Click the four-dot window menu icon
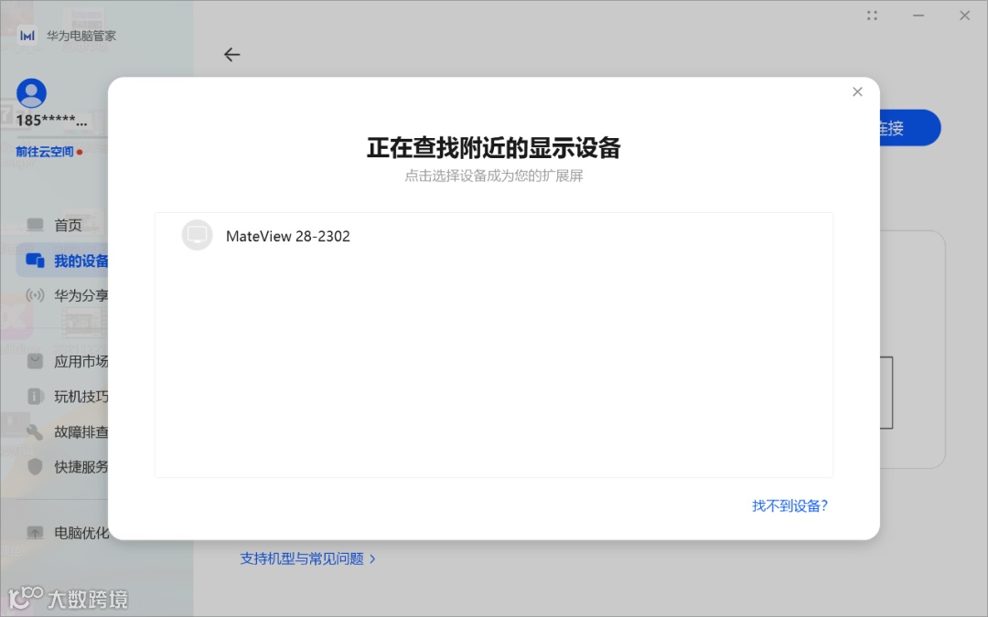Image resolution: width=988 pixels, height=617 pixels. 872,16
